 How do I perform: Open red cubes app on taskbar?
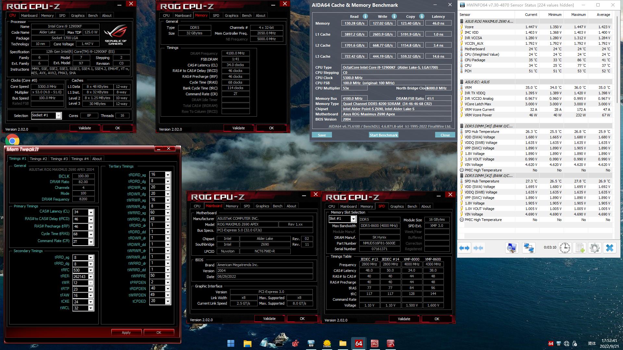click(x=295, y=343)
